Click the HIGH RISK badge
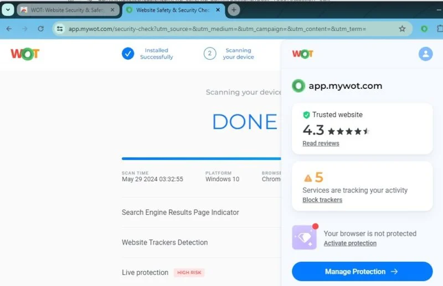This screenshot has height=286, width=443. tap(189, 273)
